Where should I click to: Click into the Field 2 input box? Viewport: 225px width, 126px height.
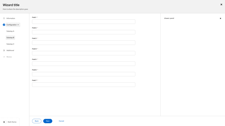84,32
